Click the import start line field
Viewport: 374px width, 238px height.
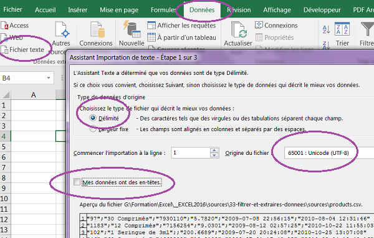[190, 152]
